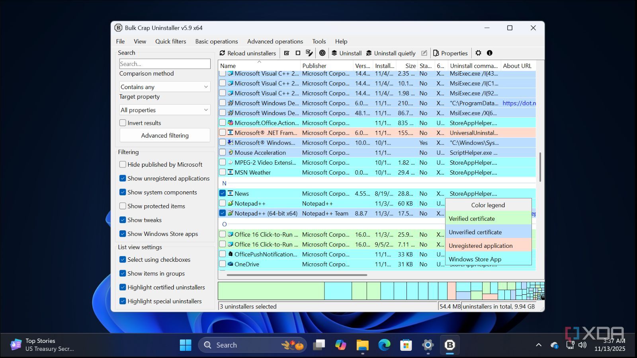Image resolution: width=637 pixels, height=358 pixels.
Task: Click Uninstall quietly in toolbar
Action: [x=391, y=53]
